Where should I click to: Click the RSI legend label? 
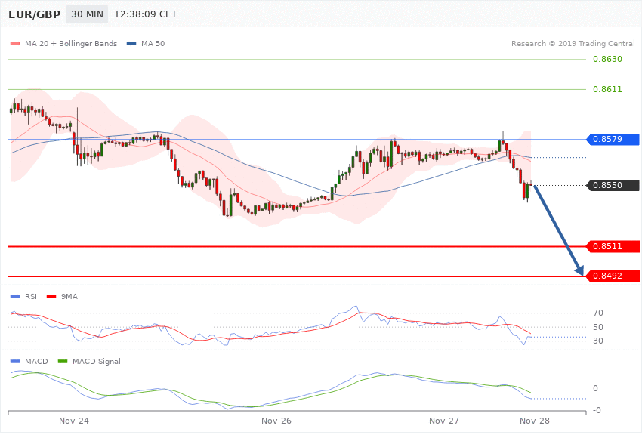tap(31, 296)
